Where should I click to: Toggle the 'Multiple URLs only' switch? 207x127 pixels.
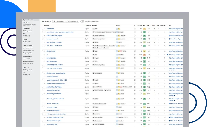point(82,21)
